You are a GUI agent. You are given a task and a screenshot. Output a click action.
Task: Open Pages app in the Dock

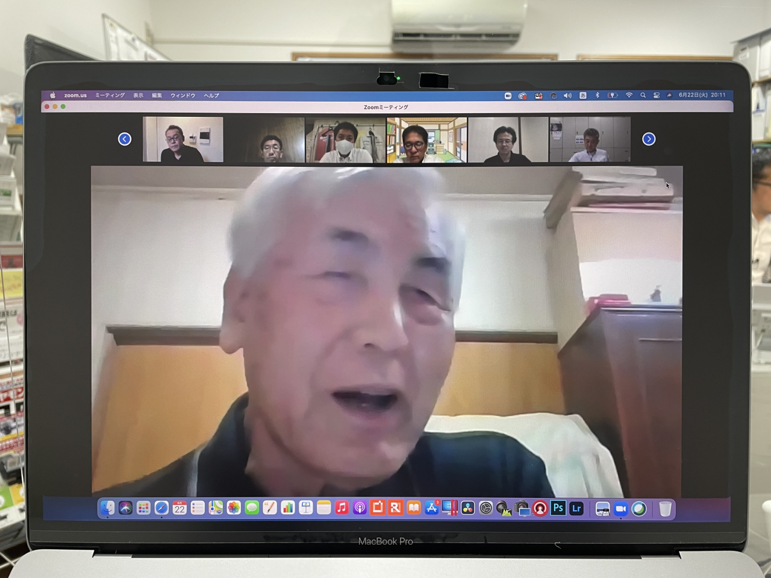click(270, 508)
